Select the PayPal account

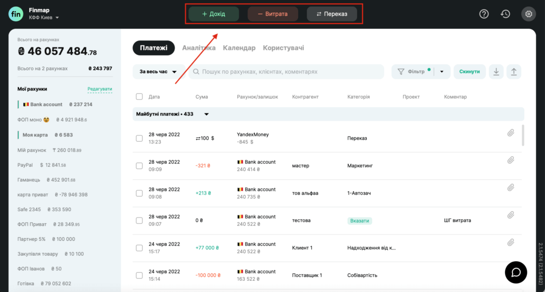[42, 165]
